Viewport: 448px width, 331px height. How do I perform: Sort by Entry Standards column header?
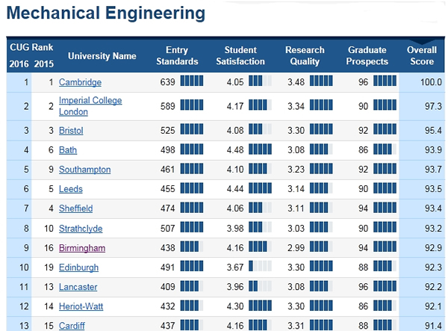point(181,55)
